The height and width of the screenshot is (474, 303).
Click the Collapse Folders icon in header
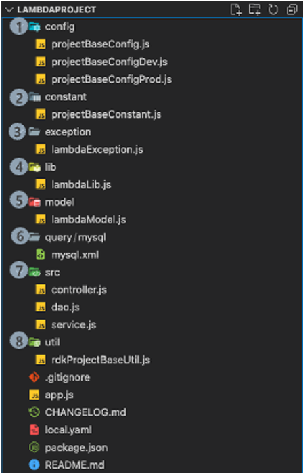[x=292, y=9]
